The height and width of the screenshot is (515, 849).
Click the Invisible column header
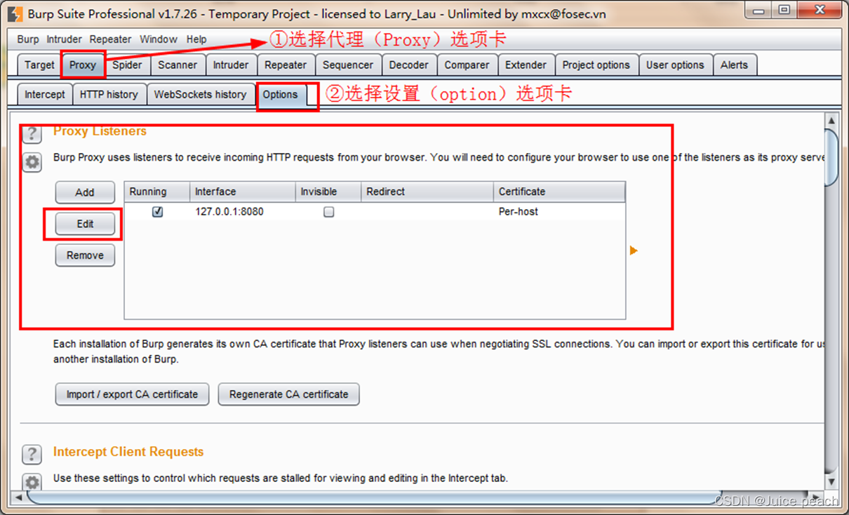(328, 192)
